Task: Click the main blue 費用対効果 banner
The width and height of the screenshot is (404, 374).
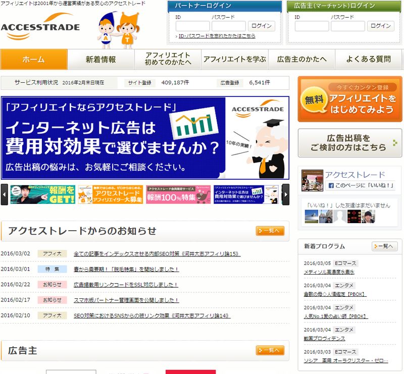Action: [145, 138]
